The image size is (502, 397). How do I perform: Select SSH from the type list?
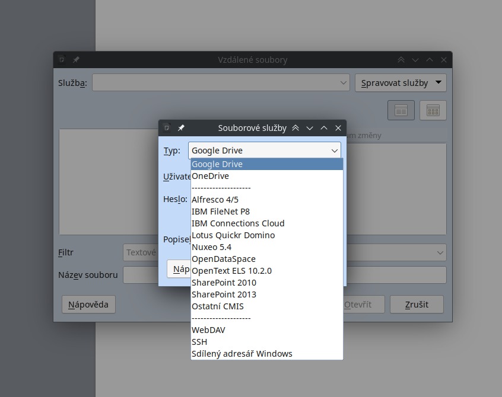point(199,342)
